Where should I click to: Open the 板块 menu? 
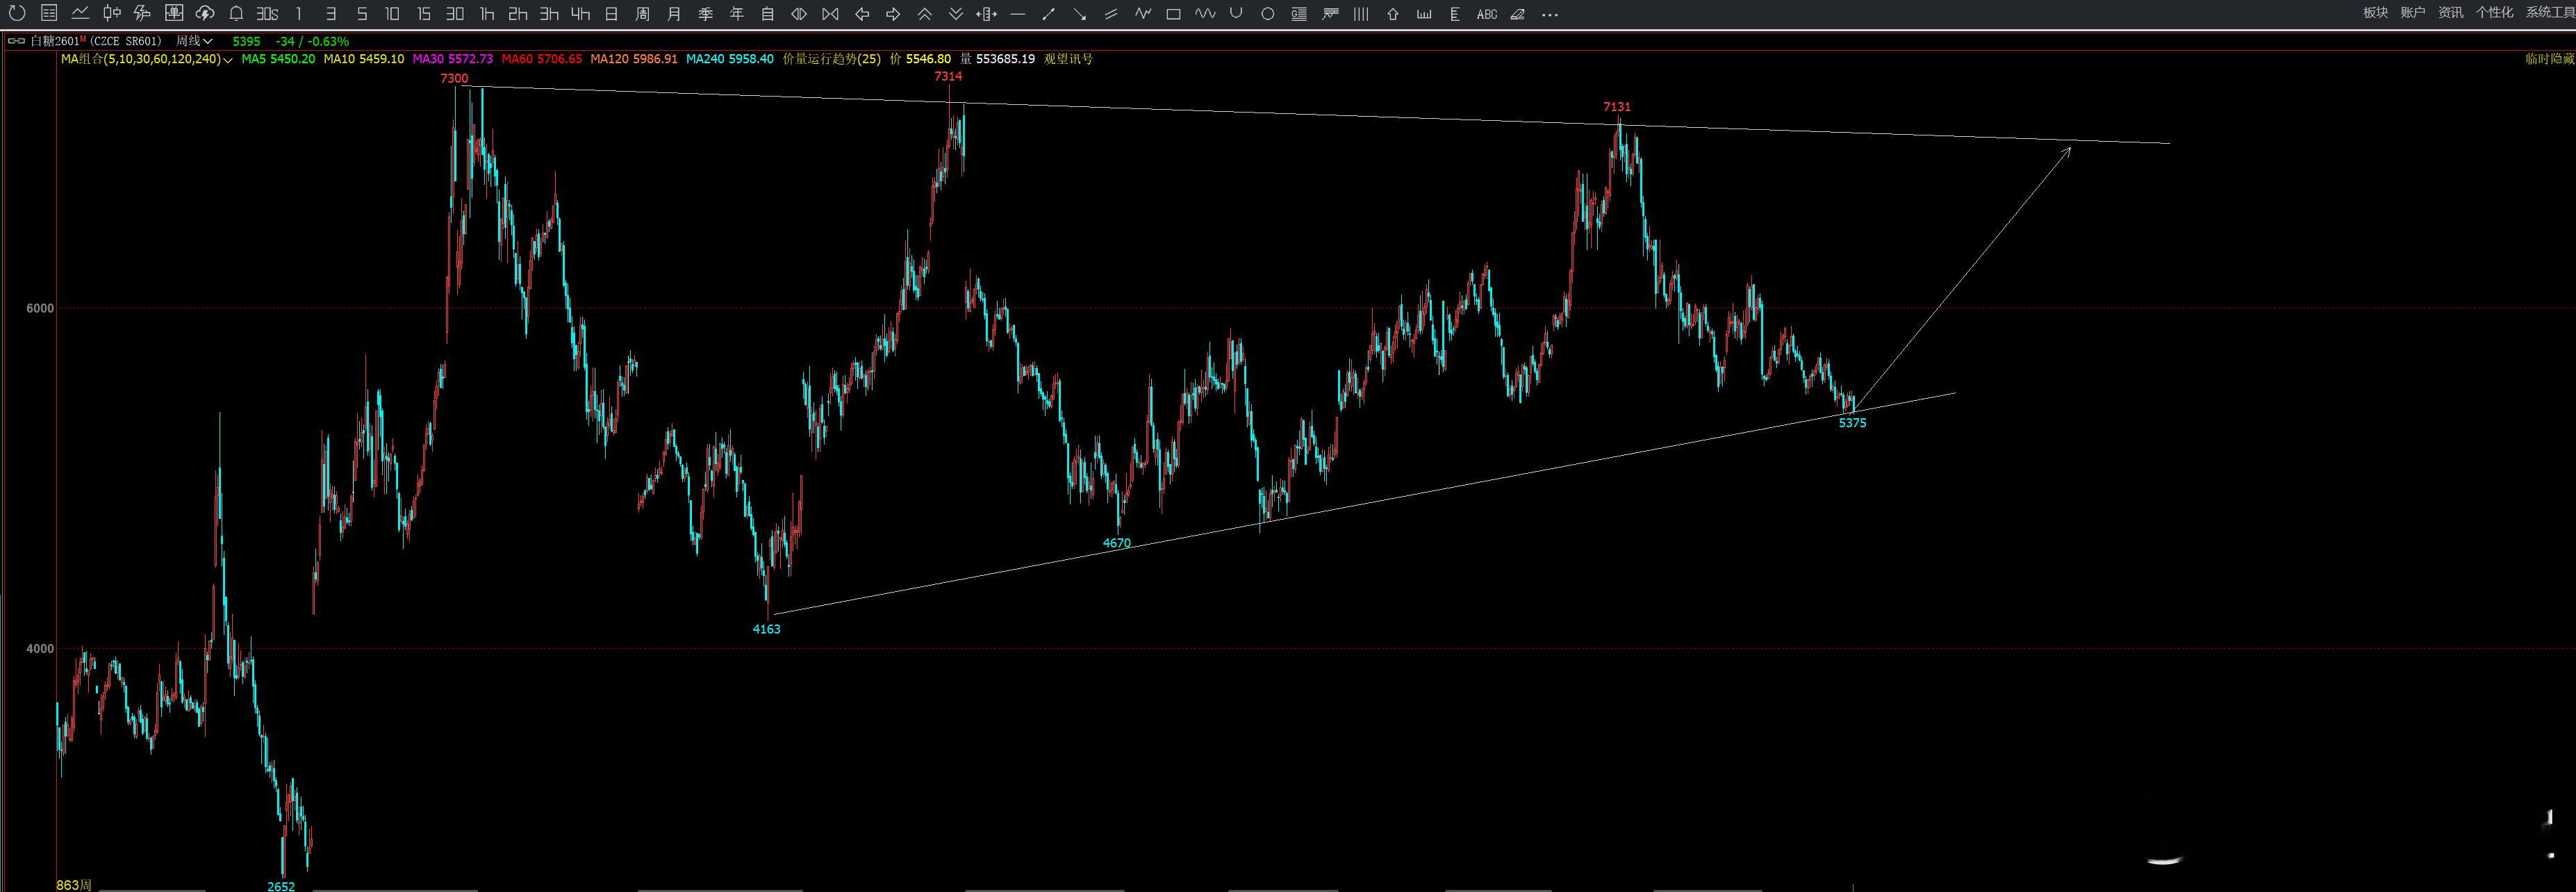2375,13
